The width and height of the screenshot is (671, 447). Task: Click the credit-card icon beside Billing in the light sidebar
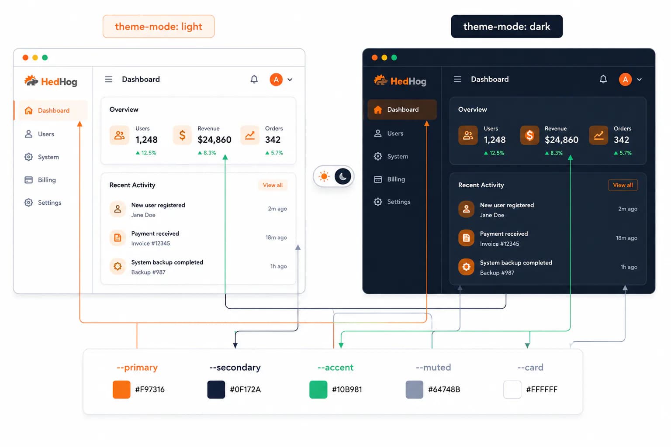[x=28, y=180]
